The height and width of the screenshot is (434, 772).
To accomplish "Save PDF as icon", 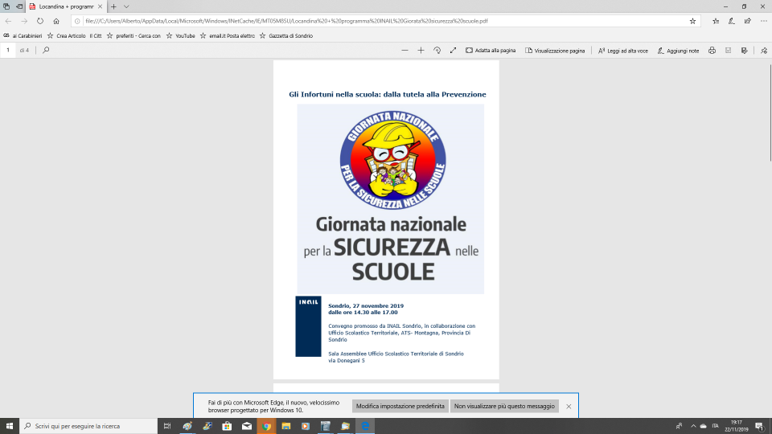I will point(745,50).
